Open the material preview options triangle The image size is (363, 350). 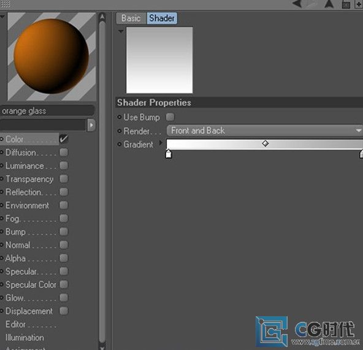pyautogui.click(x=2, y=17)
